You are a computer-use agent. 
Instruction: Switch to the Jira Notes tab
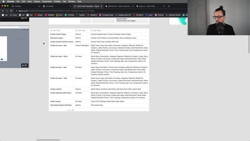57,6
